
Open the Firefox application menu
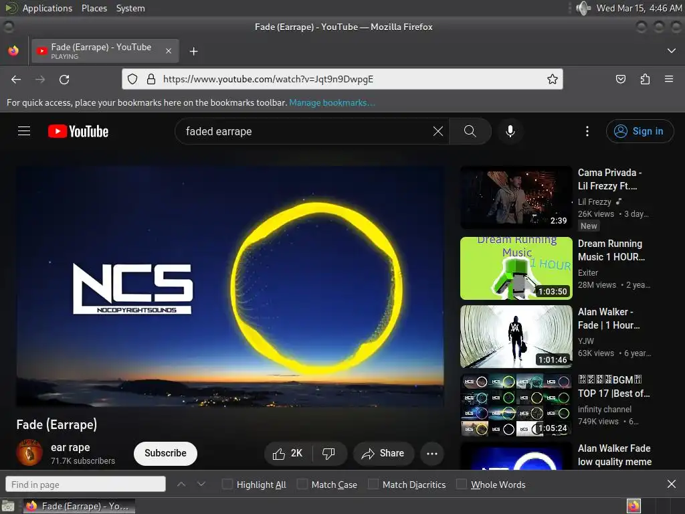[669, 79]
